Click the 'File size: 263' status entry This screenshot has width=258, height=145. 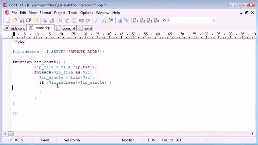[x=171, y=140]
